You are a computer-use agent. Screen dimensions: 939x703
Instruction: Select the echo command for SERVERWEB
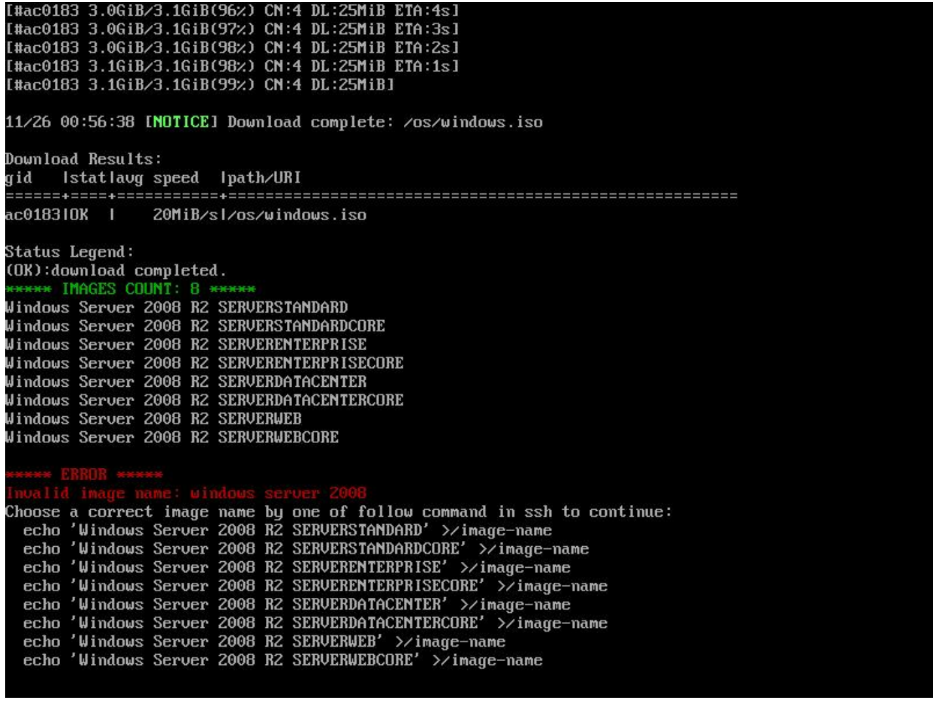point(265,642)
